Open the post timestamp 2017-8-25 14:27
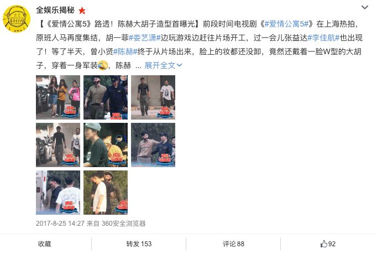 pos(60,224)
